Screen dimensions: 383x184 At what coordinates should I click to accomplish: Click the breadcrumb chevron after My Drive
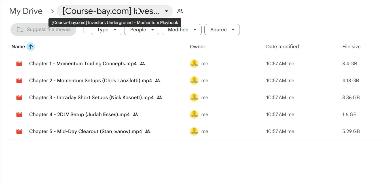pyautogui.click(x=52, y=11)
